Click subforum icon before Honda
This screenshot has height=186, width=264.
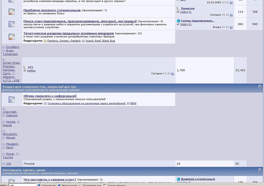(4, 122)
